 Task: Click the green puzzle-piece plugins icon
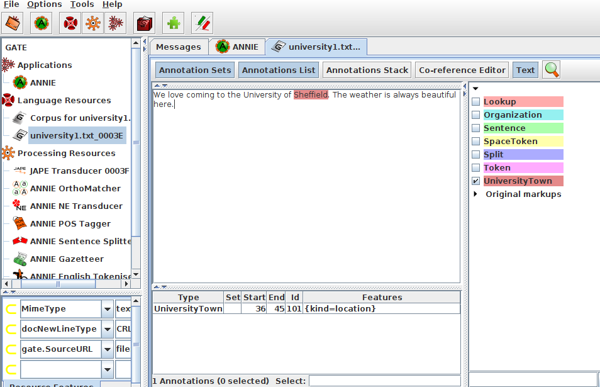click(x=173, y=23)
